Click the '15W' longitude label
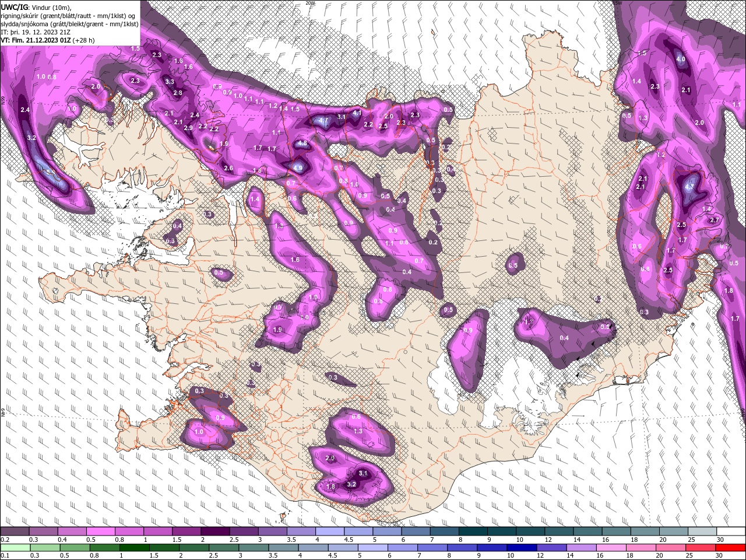The width and height of the screenshot is (746, 560). tap(617, 3)
